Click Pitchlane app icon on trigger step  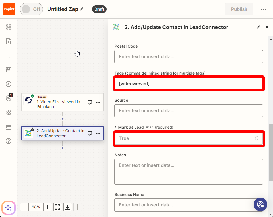pyautogui.click(x=28, y=100)
